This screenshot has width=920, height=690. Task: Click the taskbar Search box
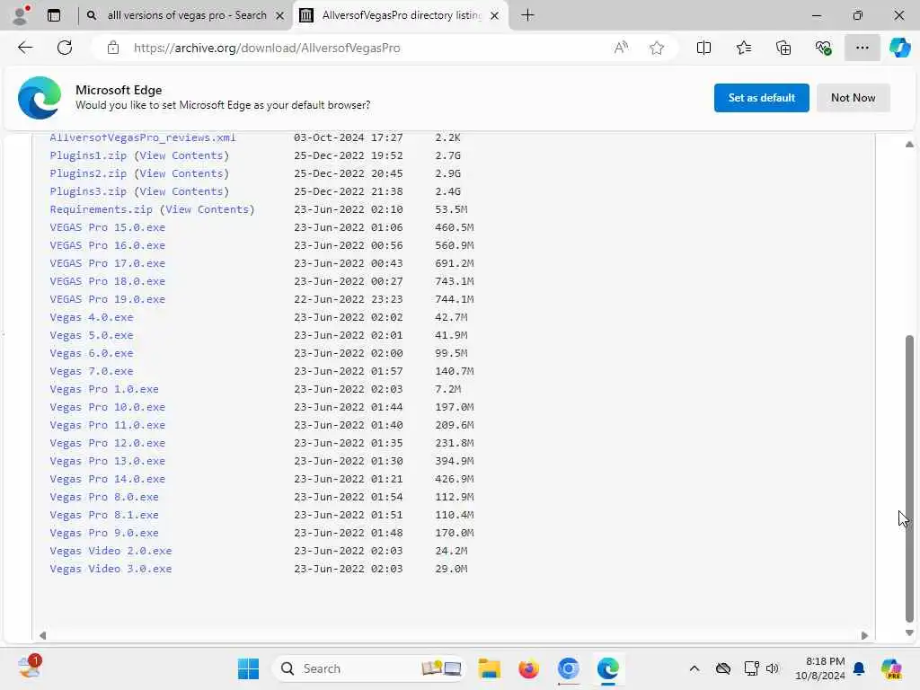pos(368,668)
